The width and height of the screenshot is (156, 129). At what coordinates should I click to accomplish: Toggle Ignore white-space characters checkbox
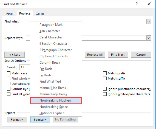click(x=105, y=94)
